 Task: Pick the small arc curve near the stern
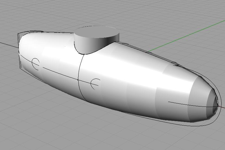[35, 64]
